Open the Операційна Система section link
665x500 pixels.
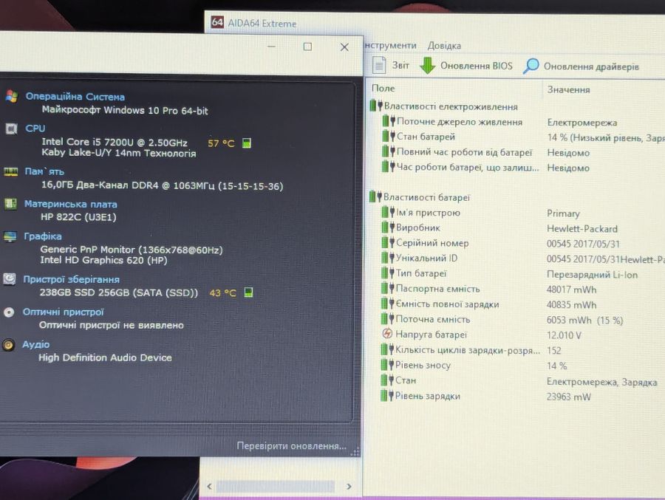point(75,97)
